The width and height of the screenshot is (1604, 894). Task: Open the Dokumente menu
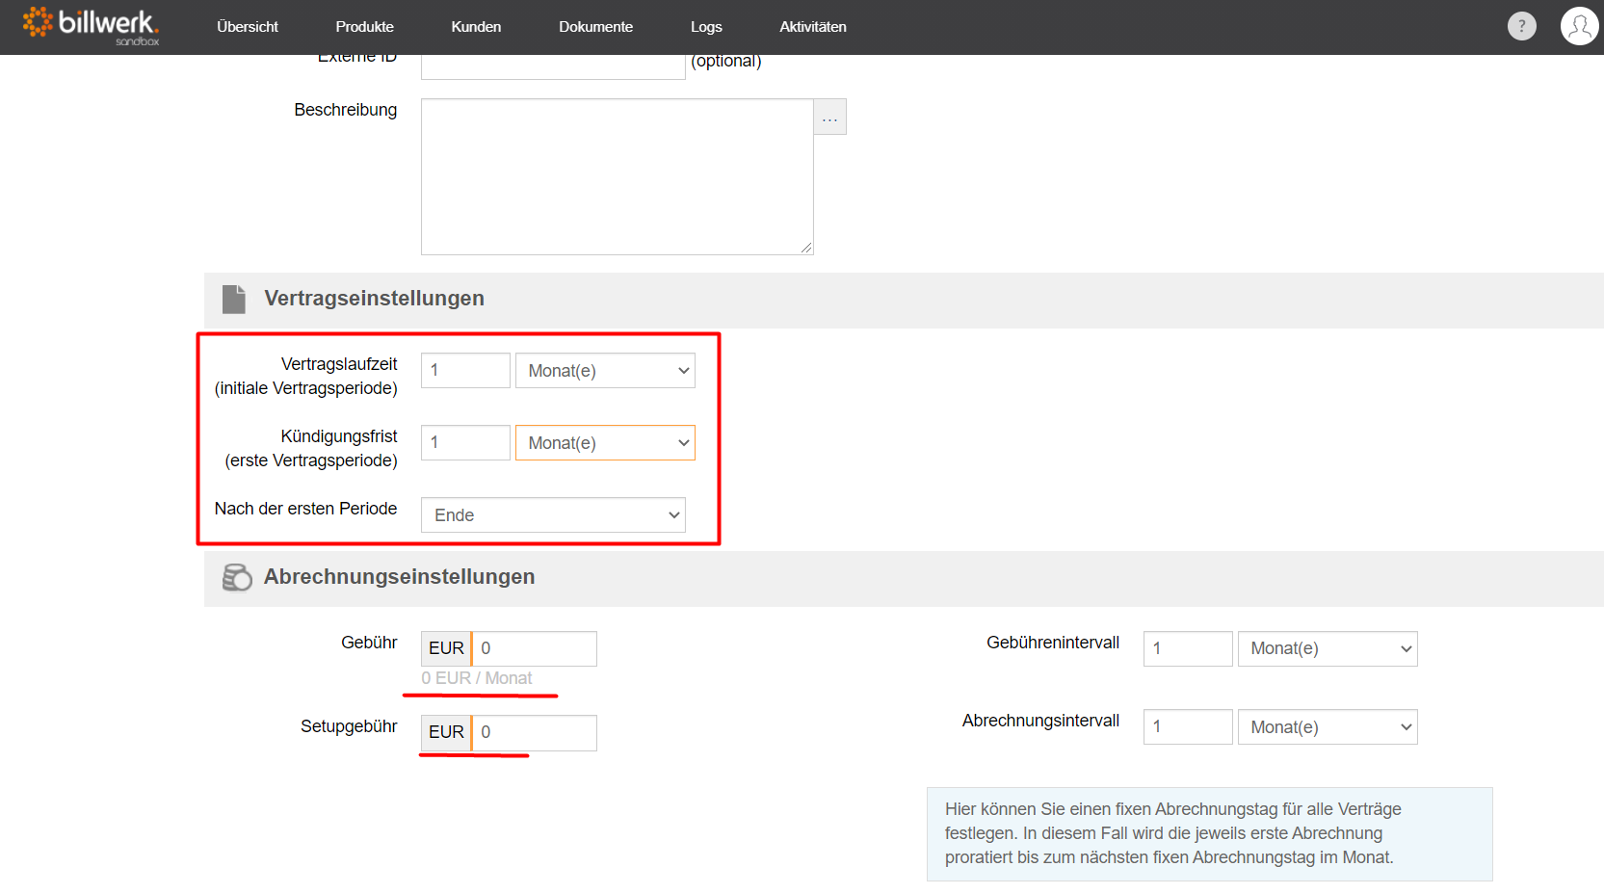tap(595, 27)
